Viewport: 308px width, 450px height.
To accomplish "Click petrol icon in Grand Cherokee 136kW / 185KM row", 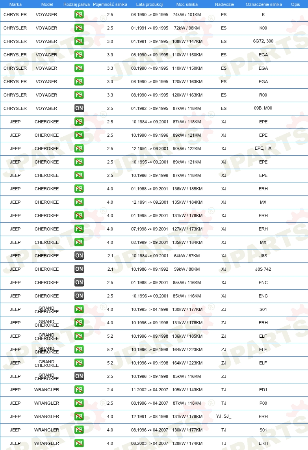I will click(79, 336).
